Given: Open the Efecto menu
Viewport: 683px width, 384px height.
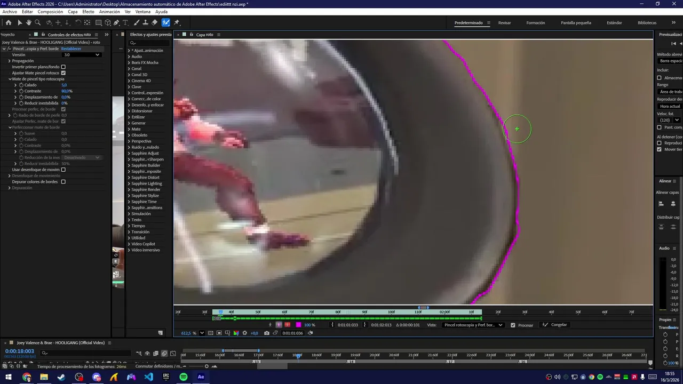Looking at the screenshot, I should 88,12.
